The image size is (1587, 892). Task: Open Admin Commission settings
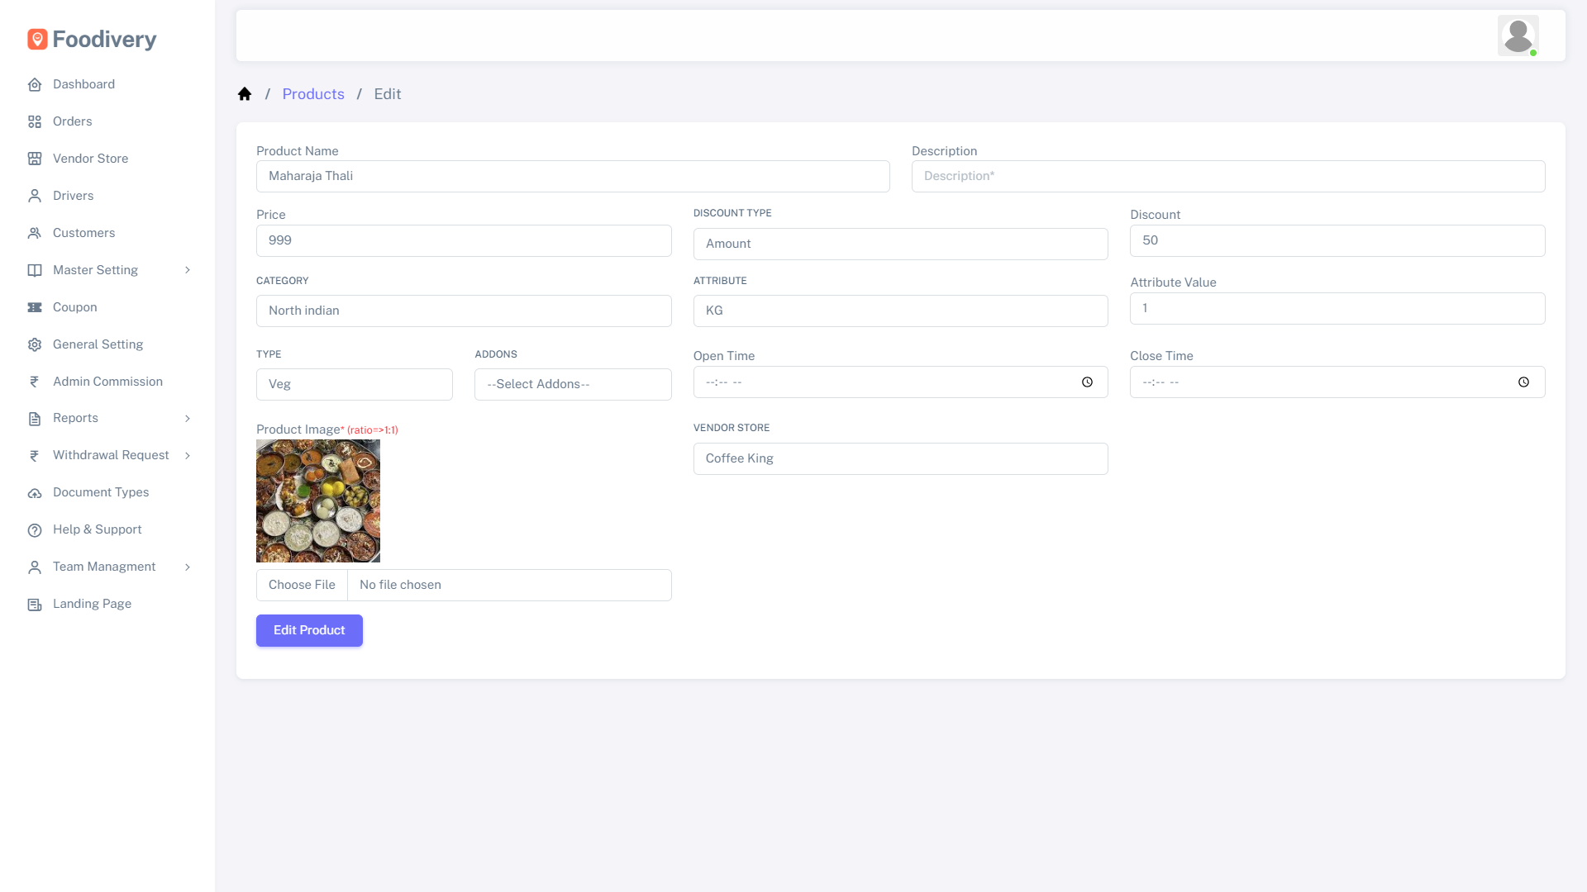pyautogui.click(x=107, y=382)
